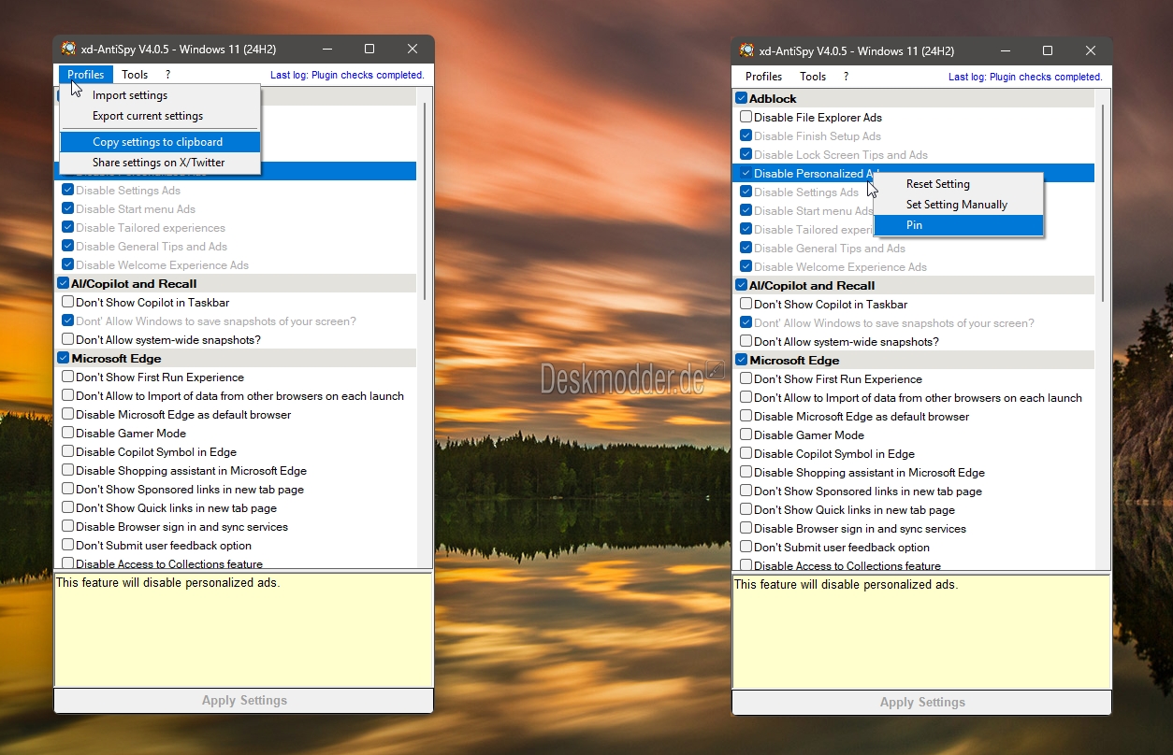The image size is (1173, 755).
Task: Toggle Disable General Tips and Ads, right window
Action: click(746, 249)
